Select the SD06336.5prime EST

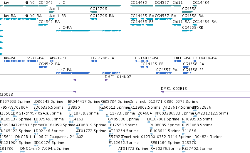tap(36, 110)
